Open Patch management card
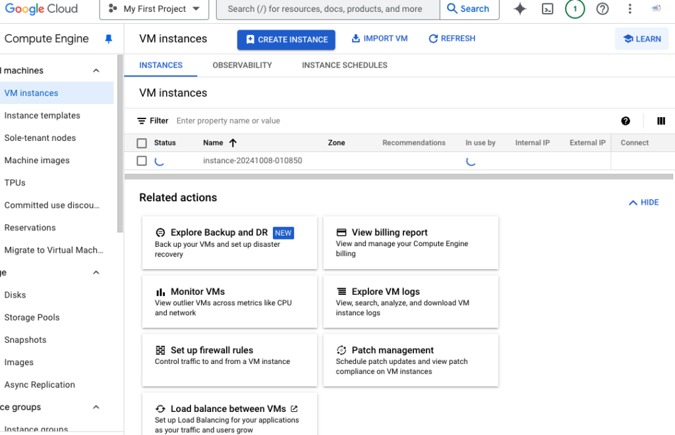 tap(411, 360)
